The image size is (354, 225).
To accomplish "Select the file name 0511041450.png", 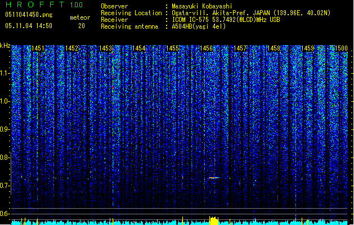I will tap(29, 15).
